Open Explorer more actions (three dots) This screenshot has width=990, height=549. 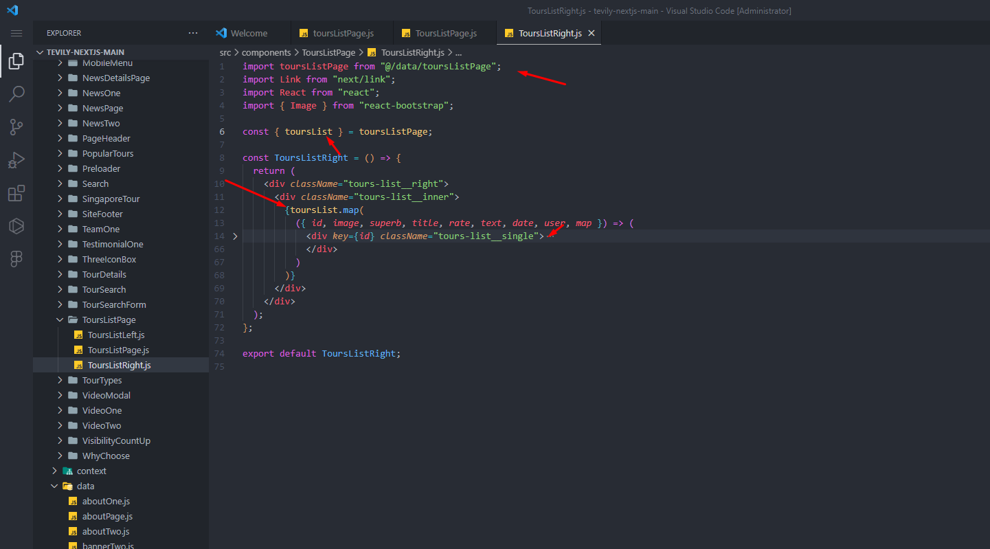[x=193, y=33]
